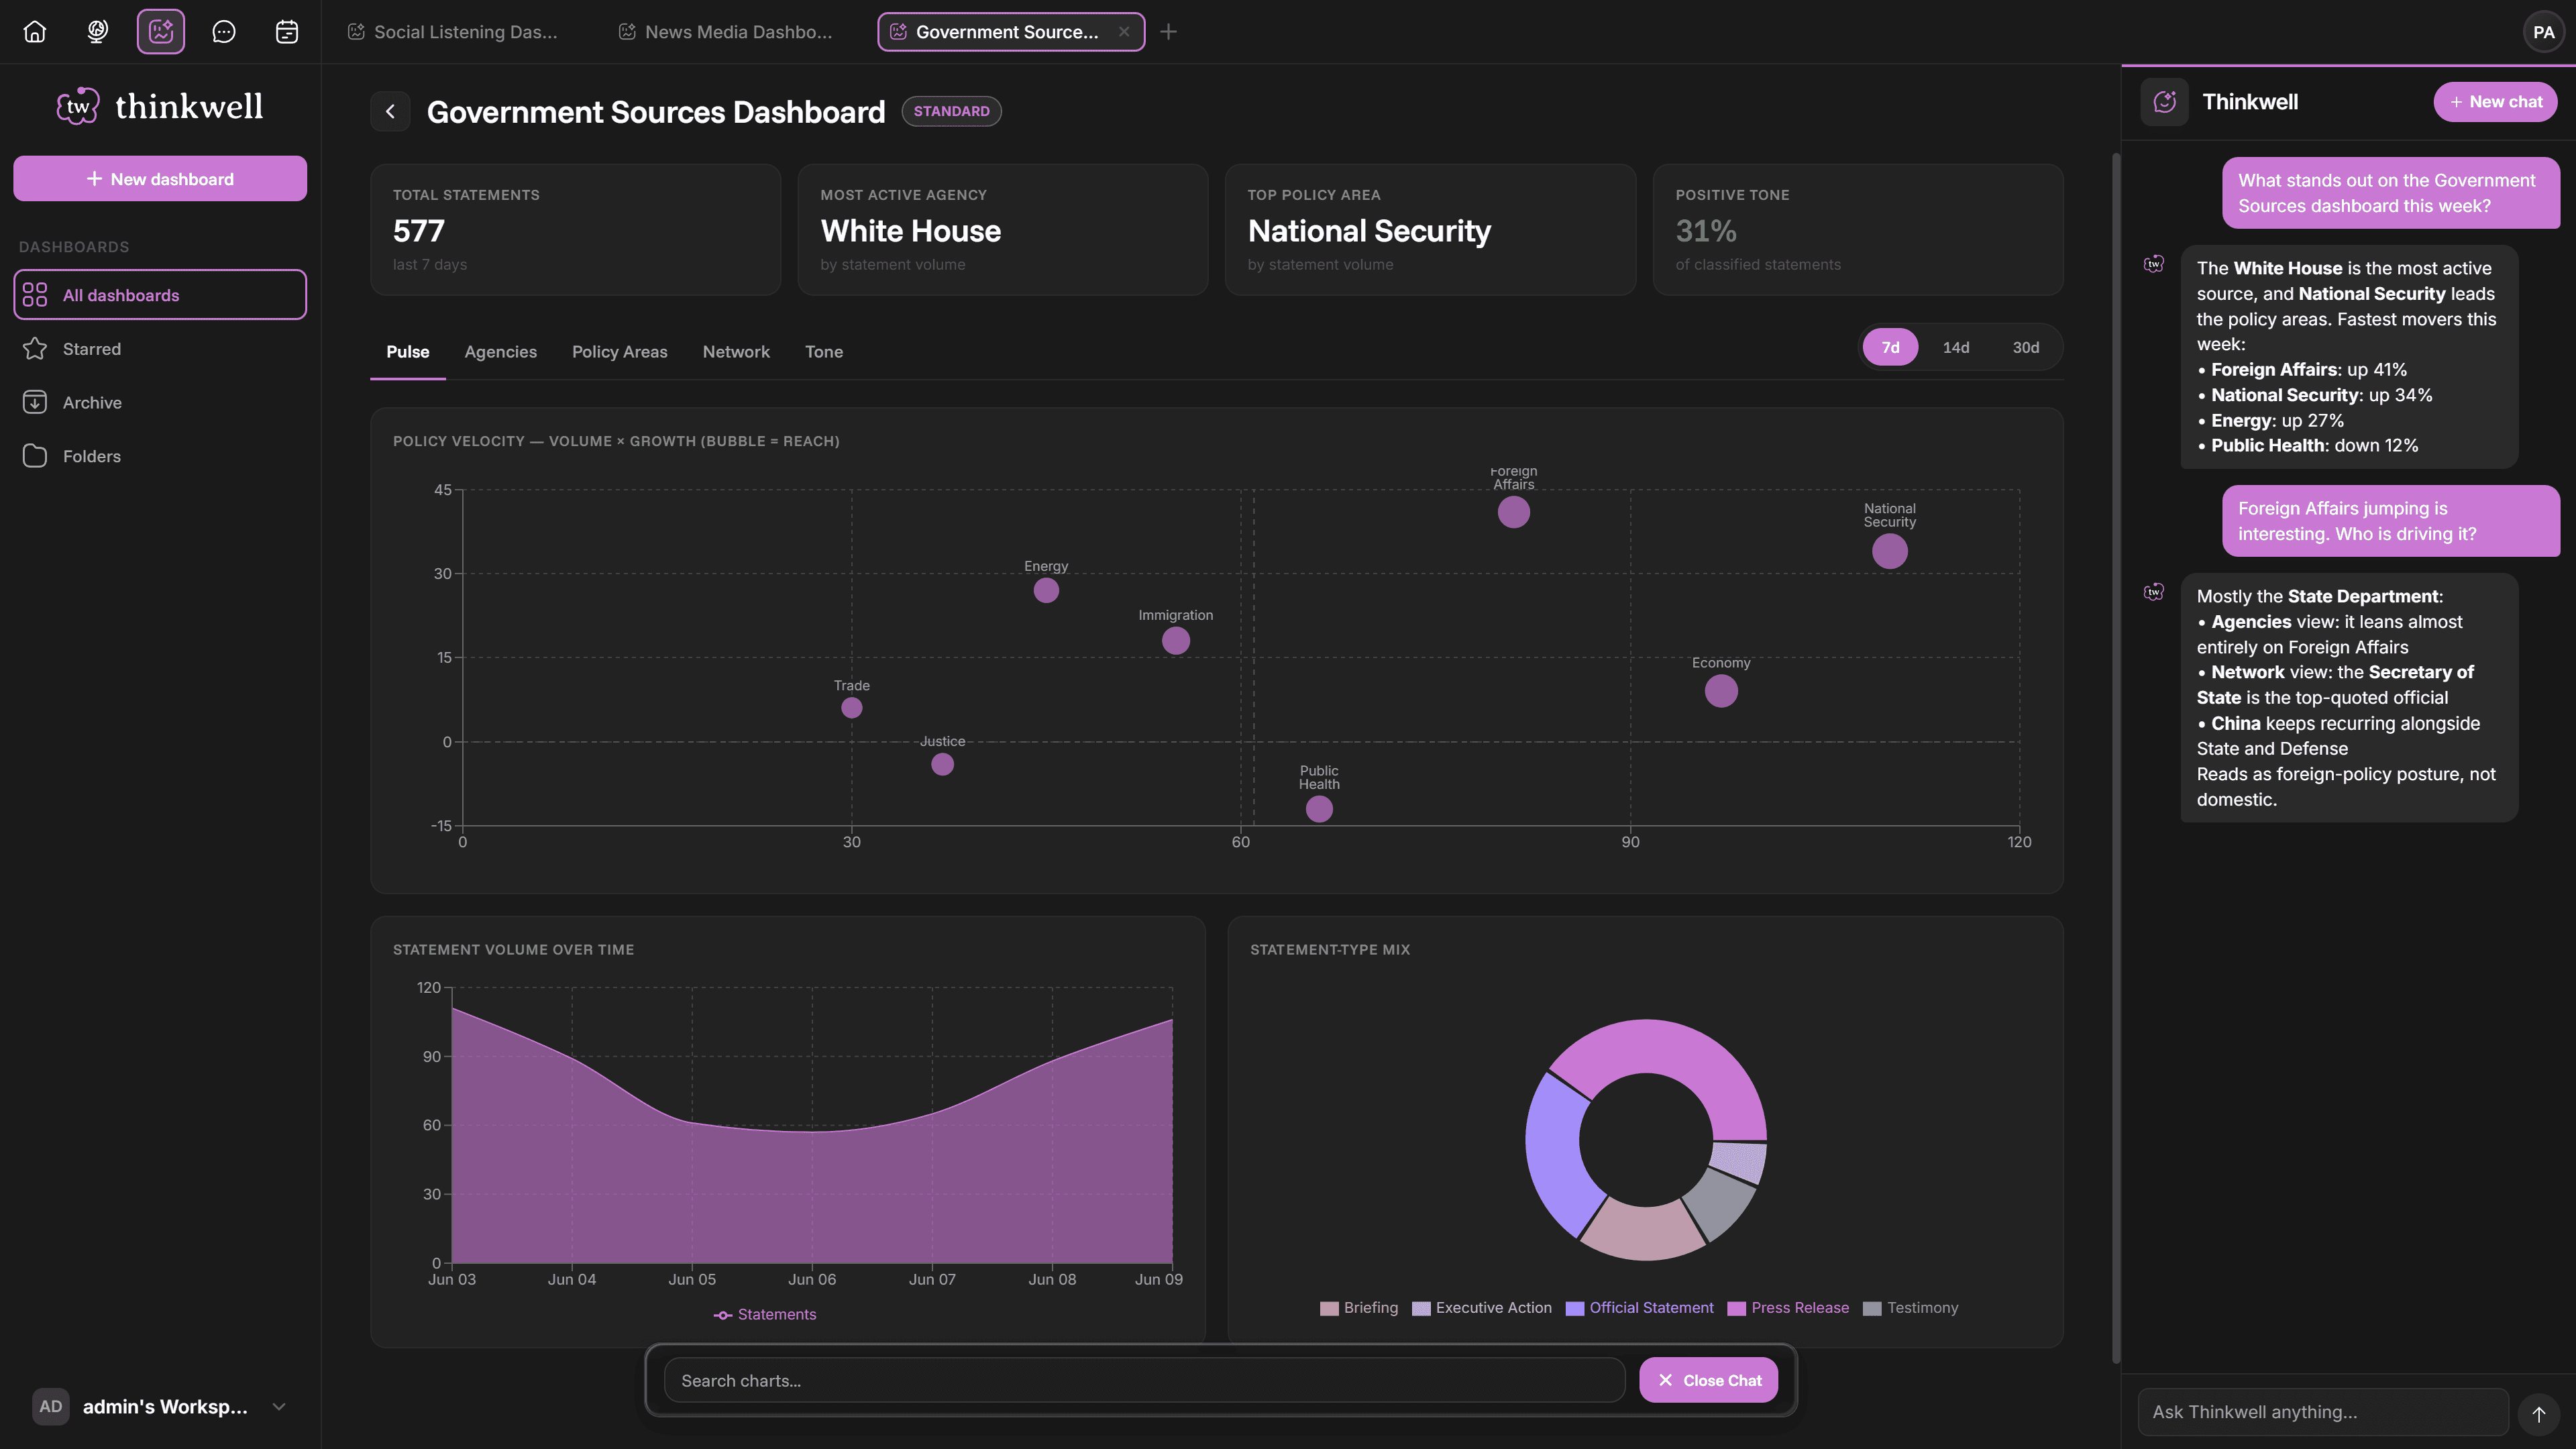Click the New dashboard button

[160, 179]
